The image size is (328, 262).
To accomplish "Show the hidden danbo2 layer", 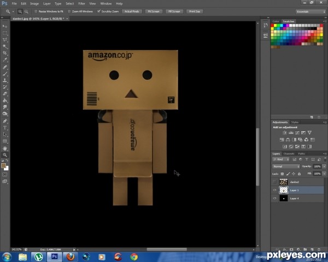I will 274,182.
